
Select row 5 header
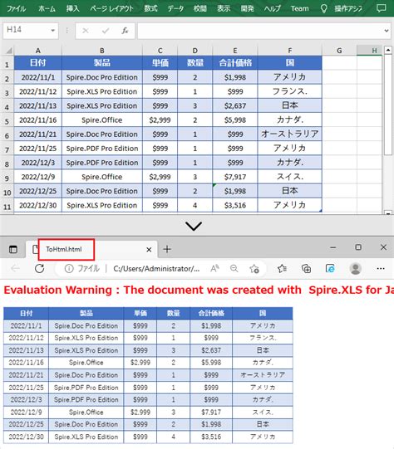(7, 121)
